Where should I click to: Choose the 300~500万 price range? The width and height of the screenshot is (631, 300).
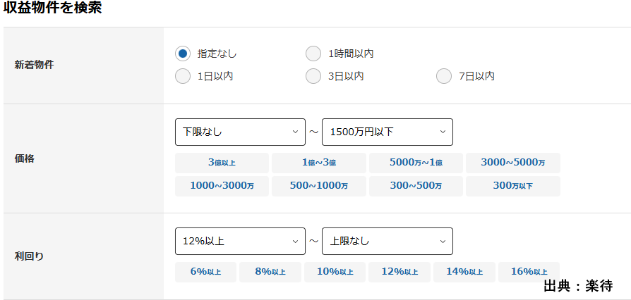[416, 186]
